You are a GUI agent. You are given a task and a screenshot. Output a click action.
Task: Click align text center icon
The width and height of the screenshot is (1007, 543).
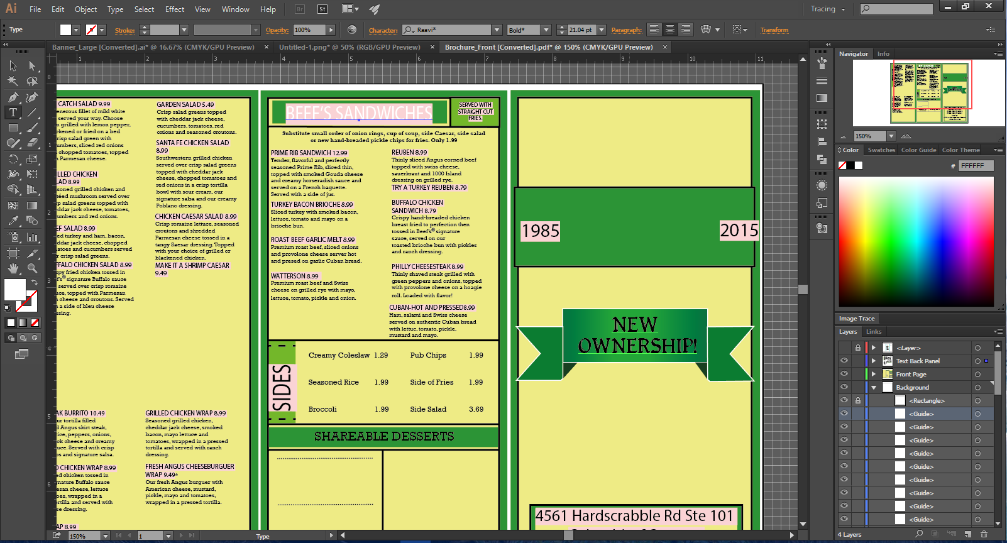coord(670,30)
